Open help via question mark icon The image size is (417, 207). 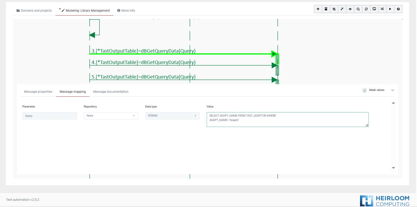point(398,9)
